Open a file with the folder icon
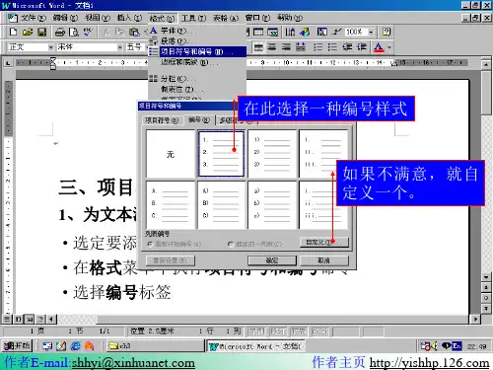Screen dimensions: 493x370 tap(28, 32)
